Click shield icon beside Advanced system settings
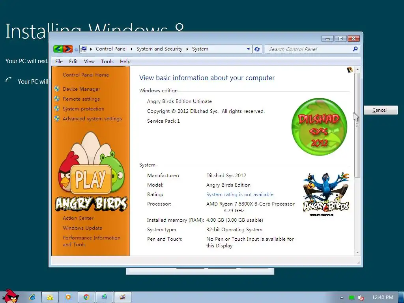 pyautogui.click(x=57, y=118)
